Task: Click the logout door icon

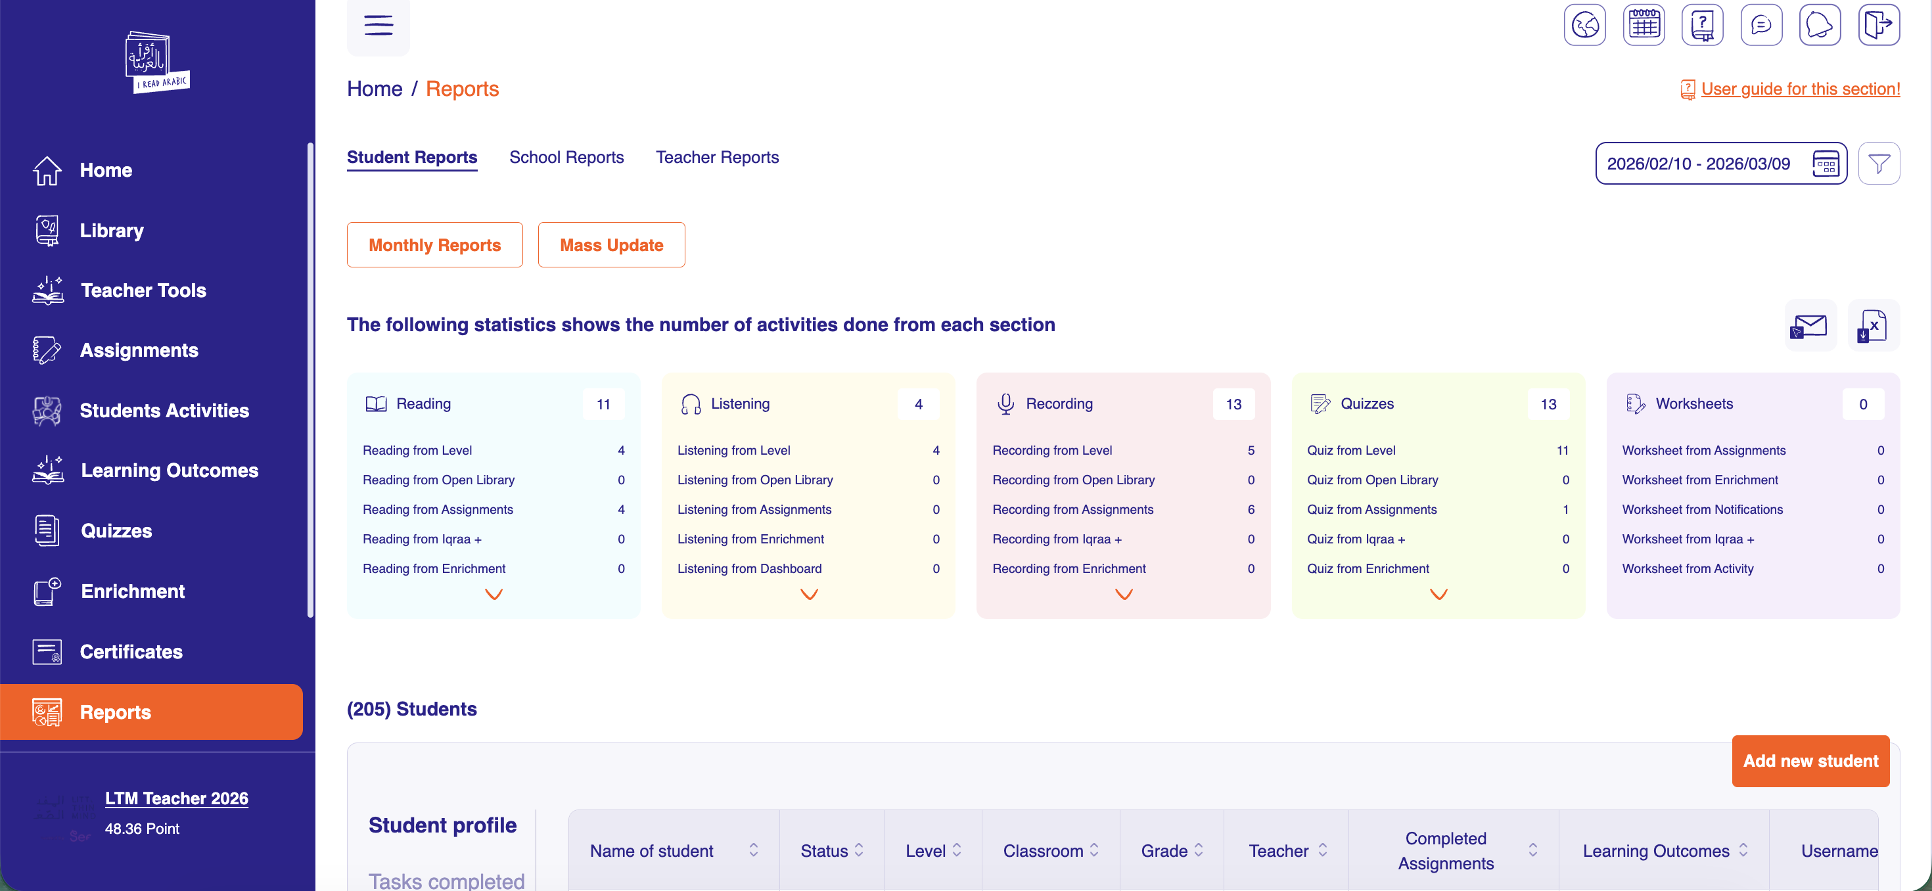Action: pos(1878,26)
